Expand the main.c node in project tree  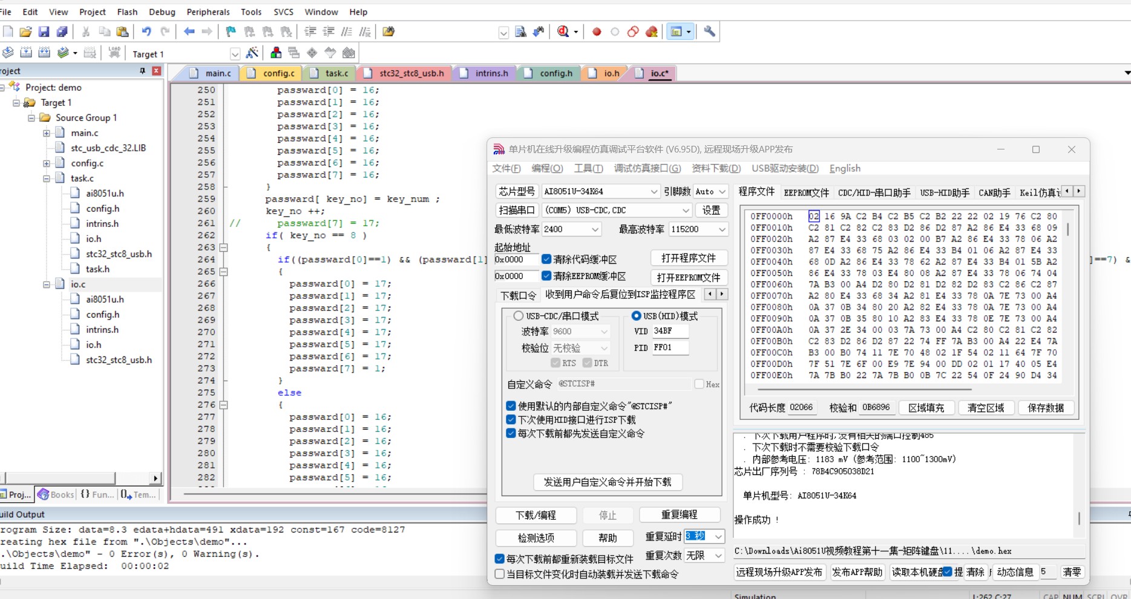47,133
